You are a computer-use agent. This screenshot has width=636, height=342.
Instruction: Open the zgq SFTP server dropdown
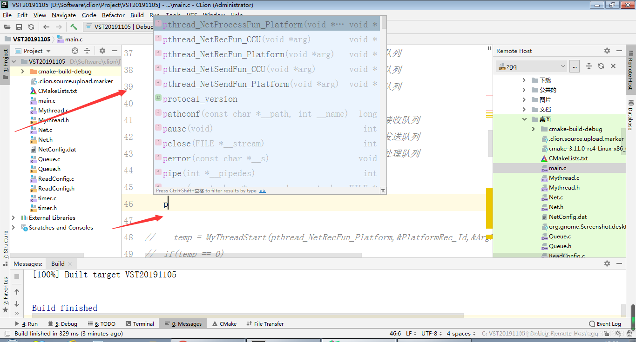point(531,66)
